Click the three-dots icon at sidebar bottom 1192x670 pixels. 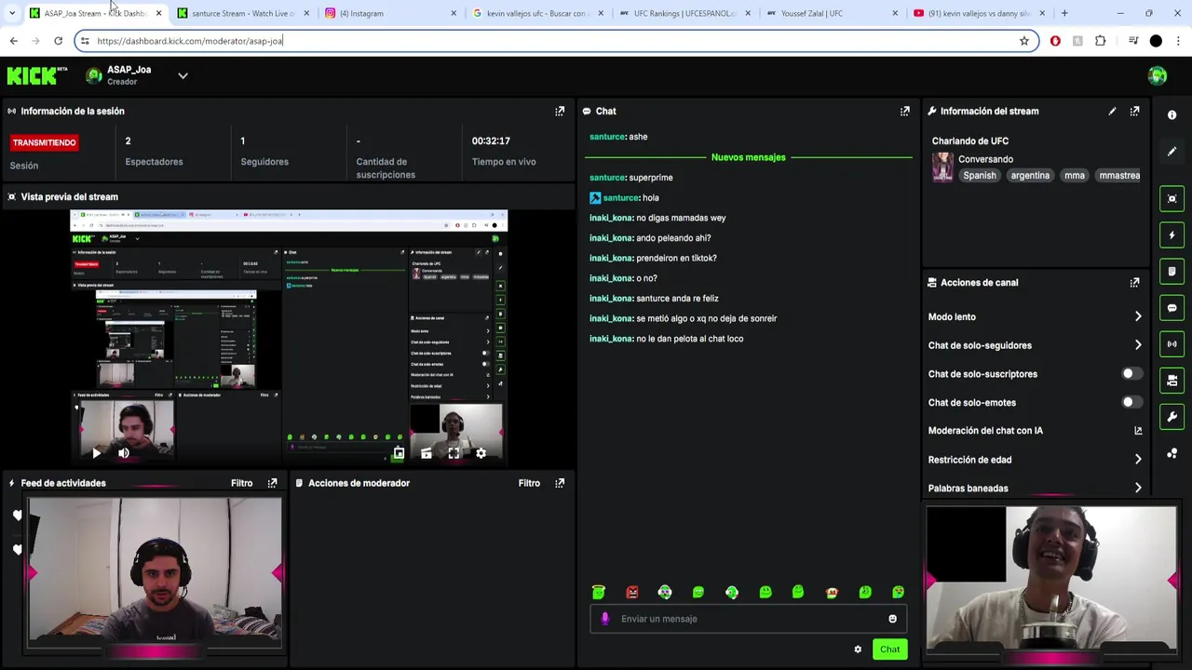click(x=1172, y=453)
